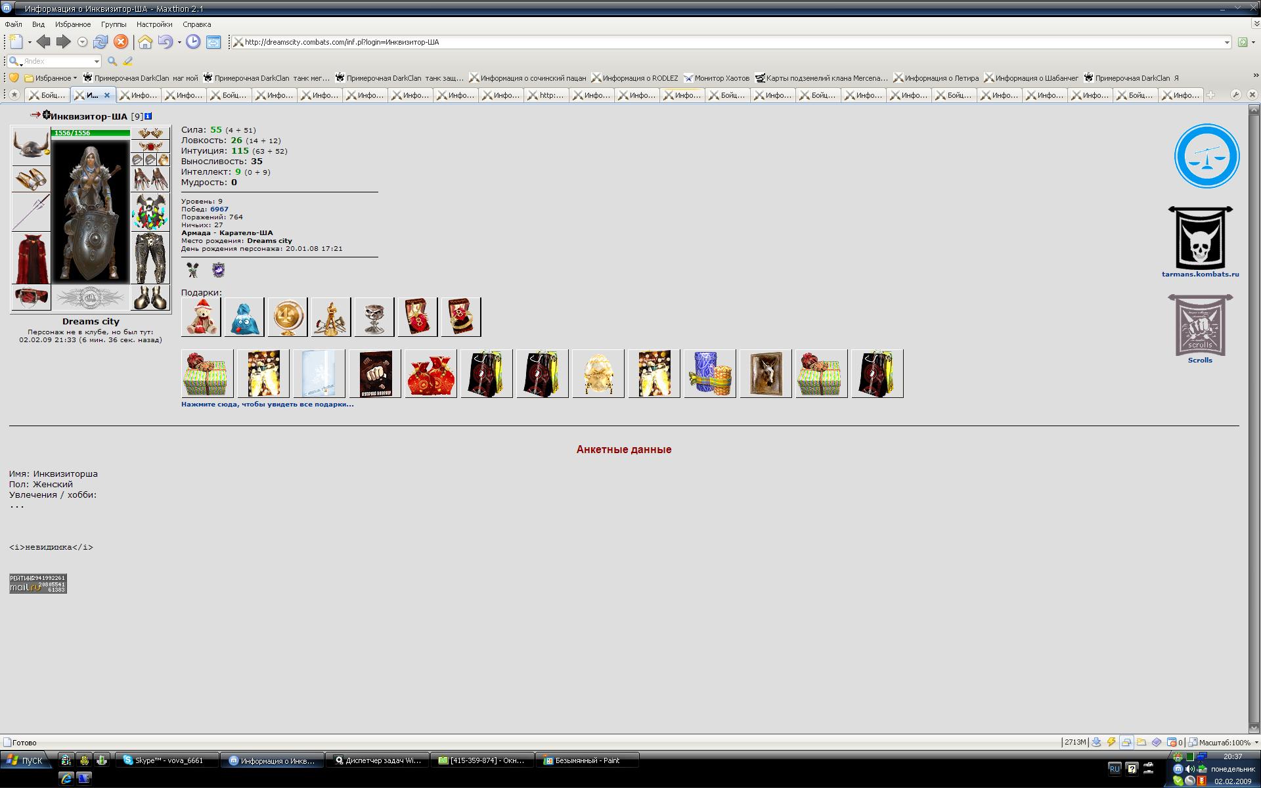
Task: Go to the Home page icon
Action: point(145,42)
